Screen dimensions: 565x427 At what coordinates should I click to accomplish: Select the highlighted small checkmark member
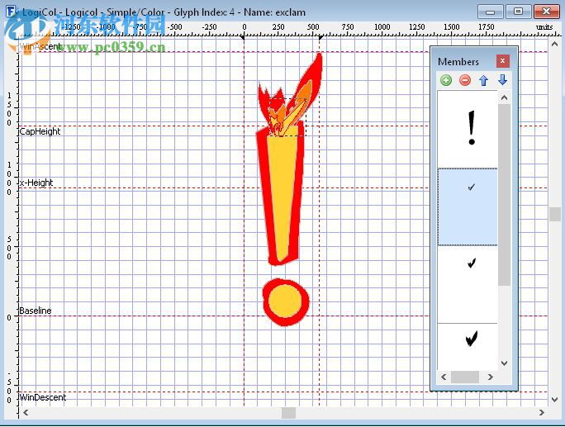[x=468, y=206]
